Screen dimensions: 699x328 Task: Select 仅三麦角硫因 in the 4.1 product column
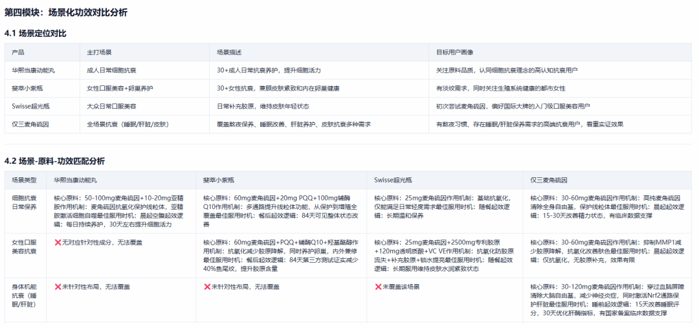[x=30, y=124]
